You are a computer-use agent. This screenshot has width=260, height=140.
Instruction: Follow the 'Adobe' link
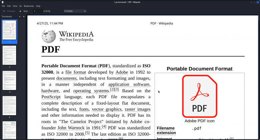(x=122, y=72)
